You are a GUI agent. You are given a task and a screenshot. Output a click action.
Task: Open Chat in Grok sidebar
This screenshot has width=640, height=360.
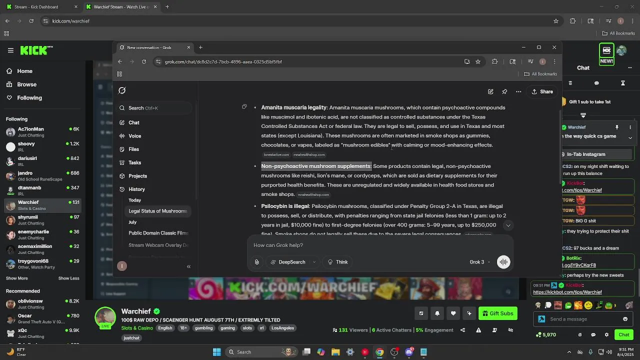pos(133,122)
